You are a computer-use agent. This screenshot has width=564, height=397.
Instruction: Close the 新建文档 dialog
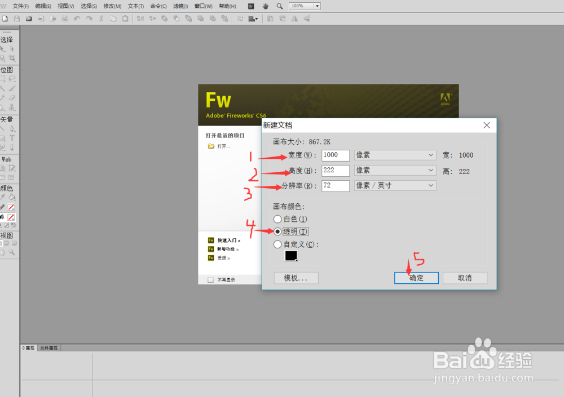[486, 125]
